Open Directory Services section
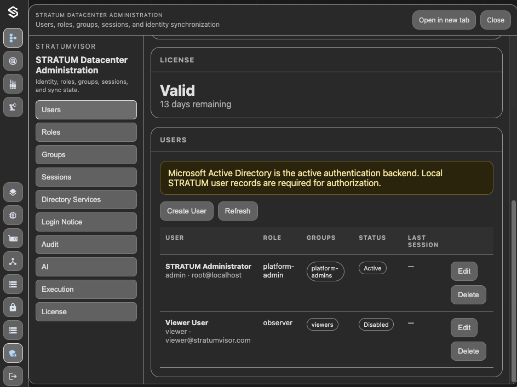This screenshot has width=517, height=387. 86,199
